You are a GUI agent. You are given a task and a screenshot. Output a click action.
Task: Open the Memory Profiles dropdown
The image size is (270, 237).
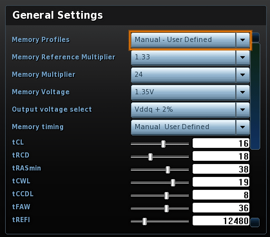(190, 40)
